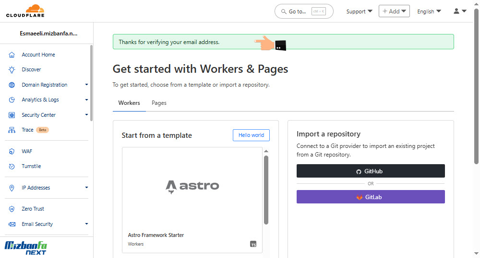Image resolution: width=480 pixels, height=258 pixels.
Task: Click the 'Start from a template' heading
Action: 157,135
